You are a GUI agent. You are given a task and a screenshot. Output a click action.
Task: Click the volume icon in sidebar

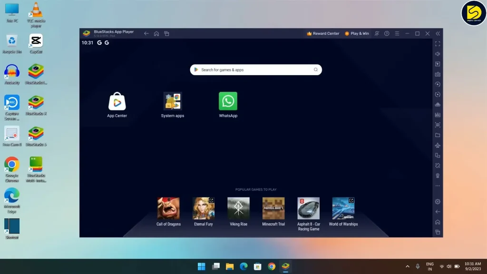coord(438,54)
